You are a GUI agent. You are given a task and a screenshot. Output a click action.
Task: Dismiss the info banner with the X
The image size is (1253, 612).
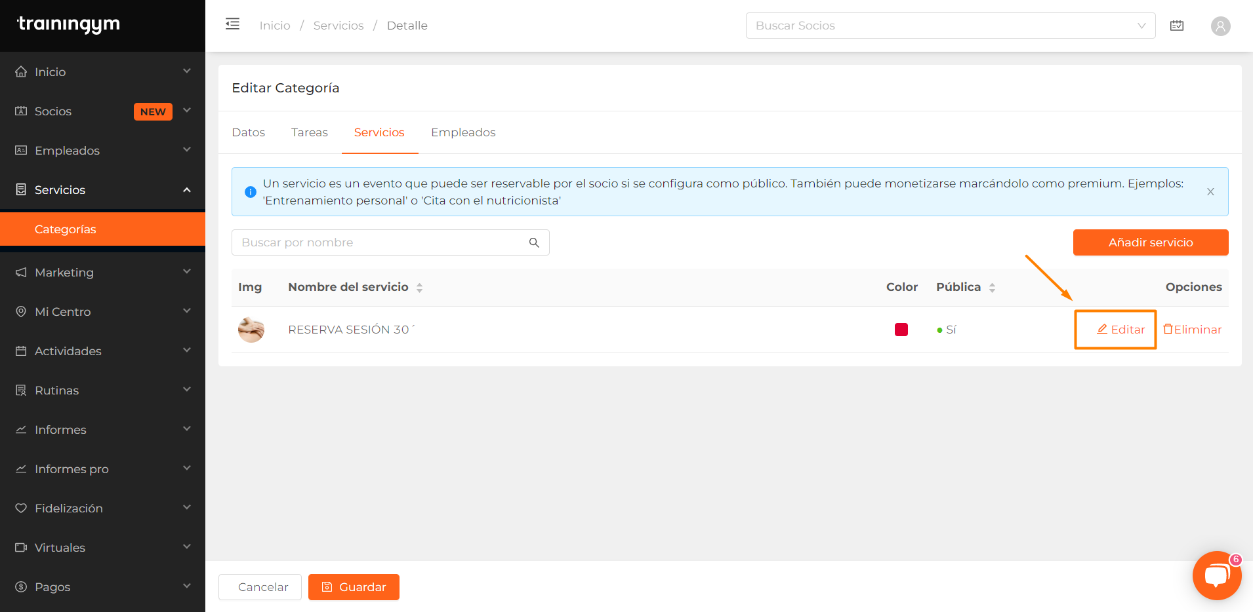[1210, 192]
